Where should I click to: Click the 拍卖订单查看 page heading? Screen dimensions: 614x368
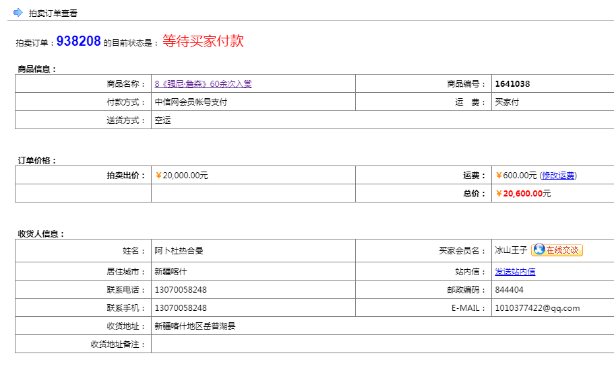click(53, 13)
